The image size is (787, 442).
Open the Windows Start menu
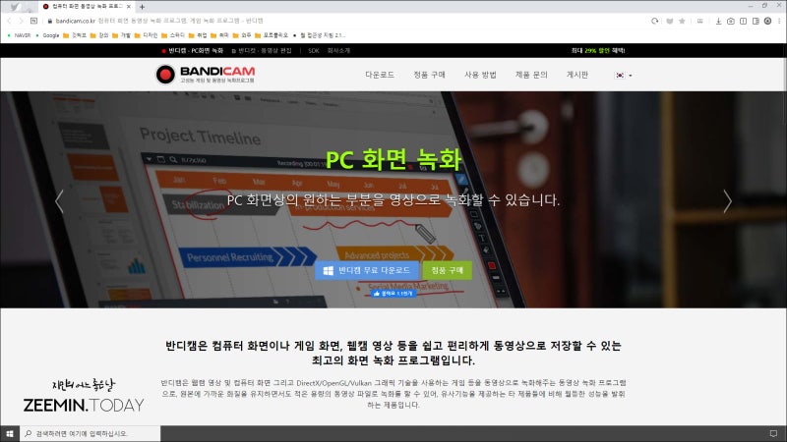tap(10, 433)
